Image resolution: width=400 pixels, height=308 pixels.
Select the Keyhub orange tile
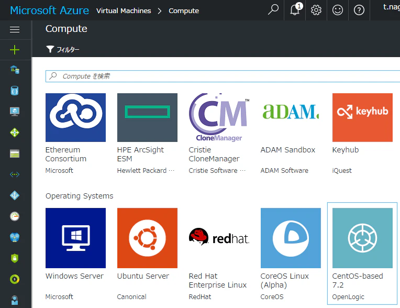point(362,117)
